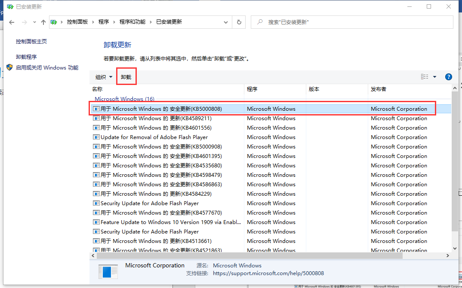Select the KB4589211 update row
Viewport: 462px width, 288px height.
coord(271,118)
